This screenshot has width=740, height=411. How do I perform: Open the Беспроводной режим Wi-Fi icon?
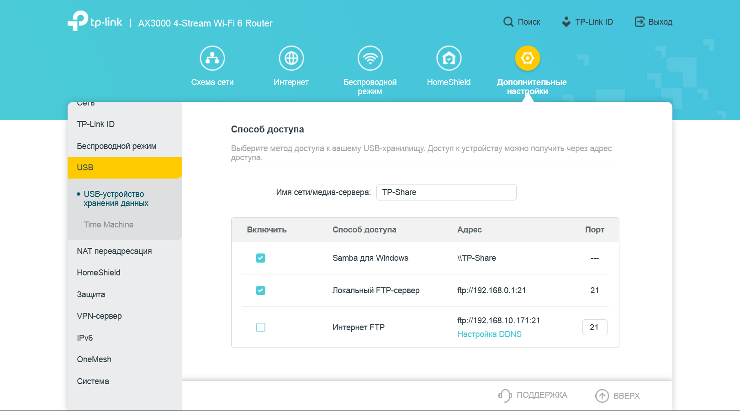pos(370,58)
